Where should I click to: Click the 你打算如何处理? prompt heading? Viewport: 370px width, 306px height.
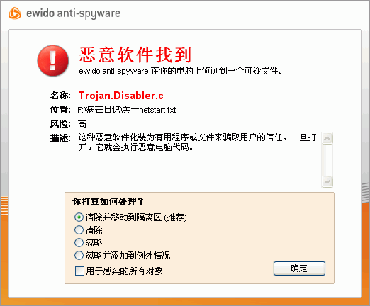pos(108,202)
